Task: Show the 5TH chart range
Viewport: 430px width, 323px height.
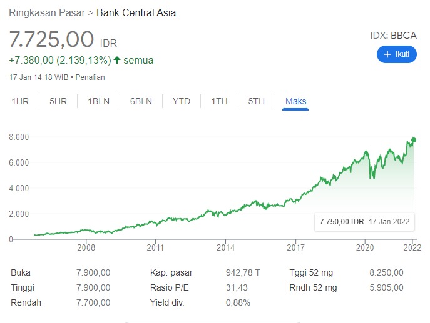Action: (256, 101)
